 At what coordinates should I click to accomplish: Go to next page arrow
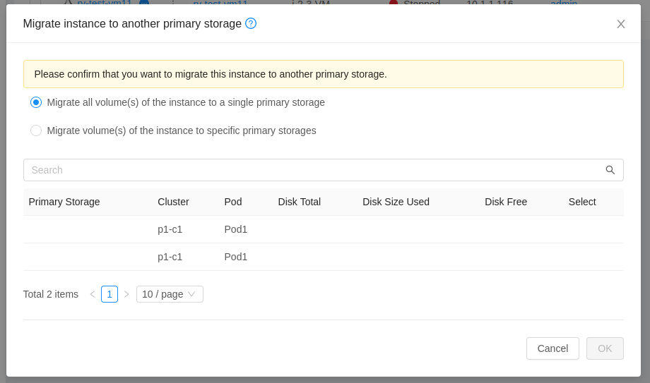click(126, 294)
